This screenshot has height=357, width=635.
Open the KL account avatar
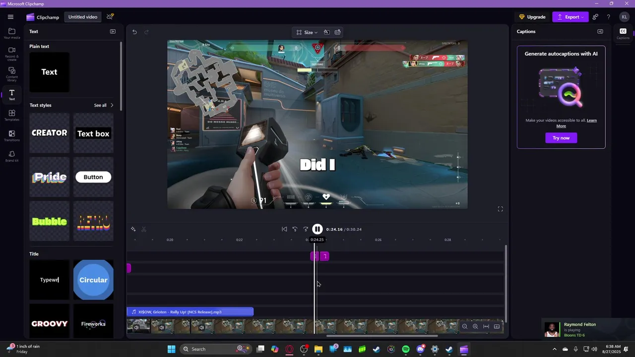(x=624, y=17)
